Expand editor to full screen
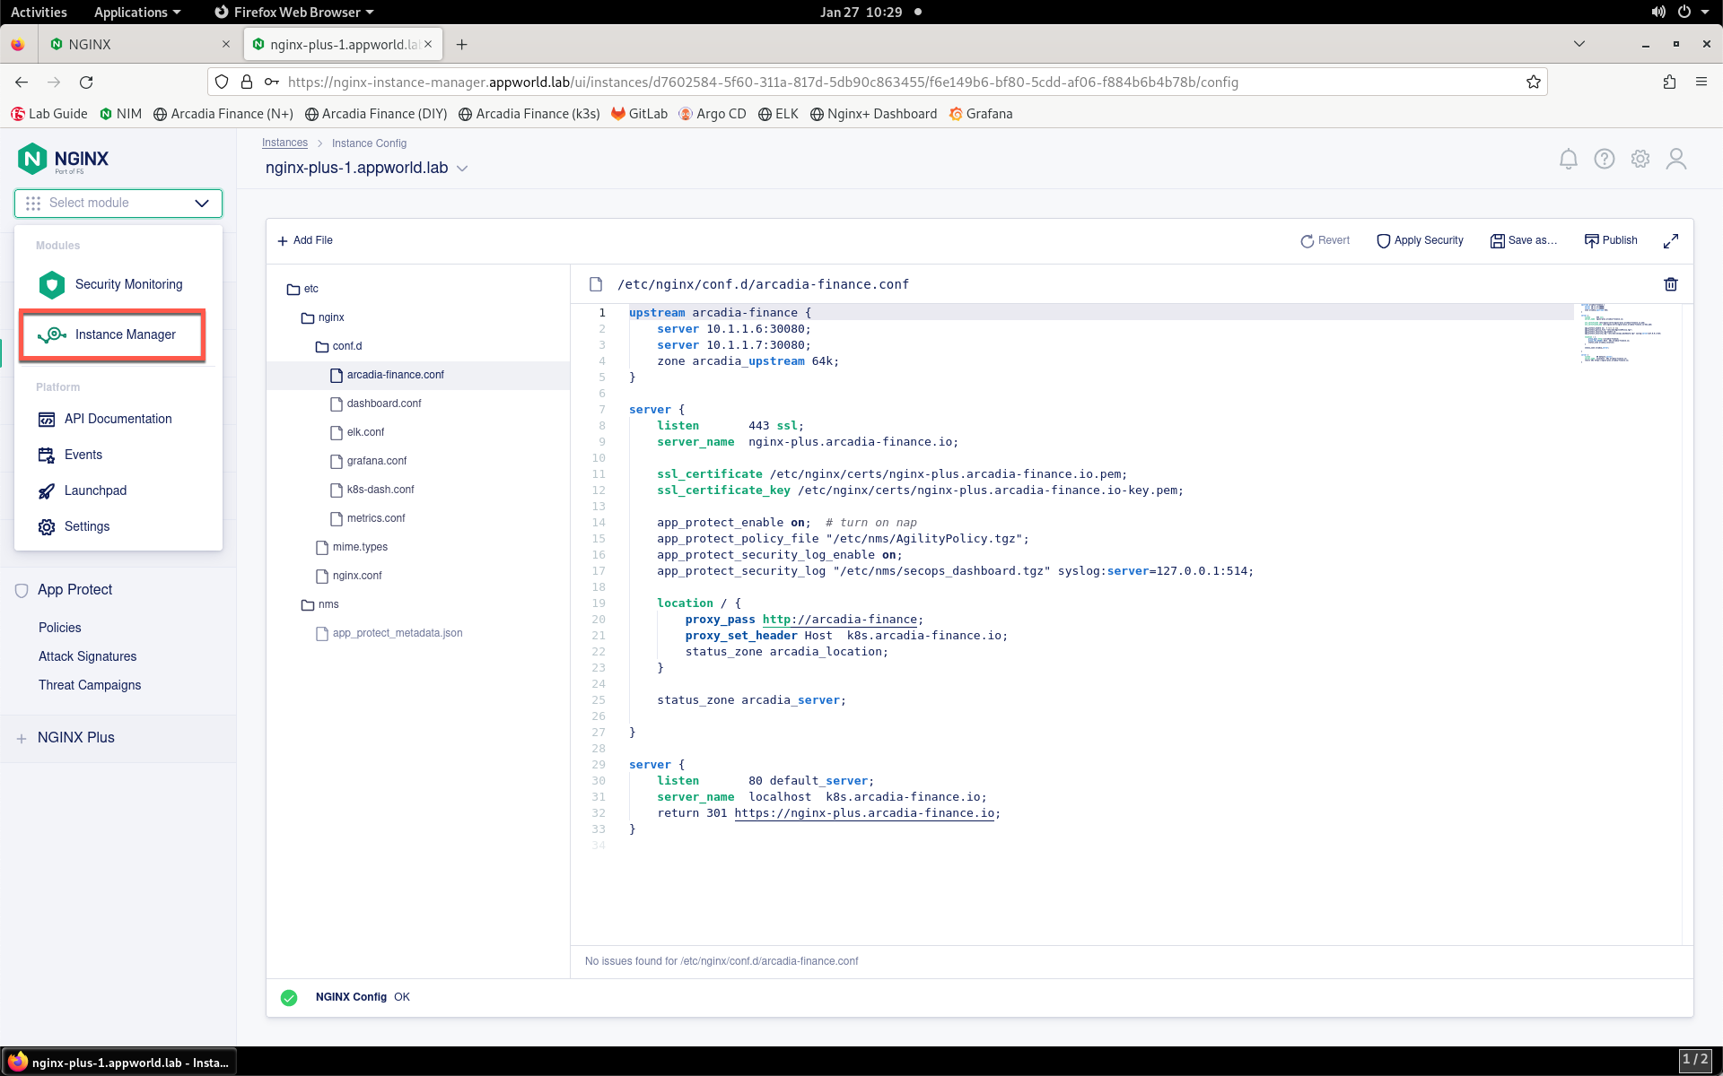The height and width of the screenshot is (1076, 1723). [1670, 241]
